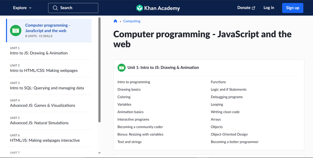Open Unit 6 HTML/JS: Making webpages interactive
The width and height of the screenshot is (313, 158).
[49, 138]
